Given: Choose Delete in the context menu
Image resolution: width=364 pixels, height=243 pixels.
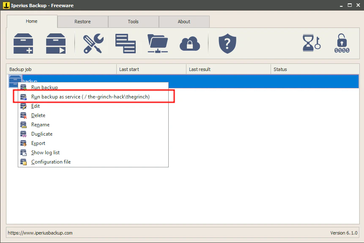Looking at the screenshot, I should pyautogui.click(x=93, y=115).
